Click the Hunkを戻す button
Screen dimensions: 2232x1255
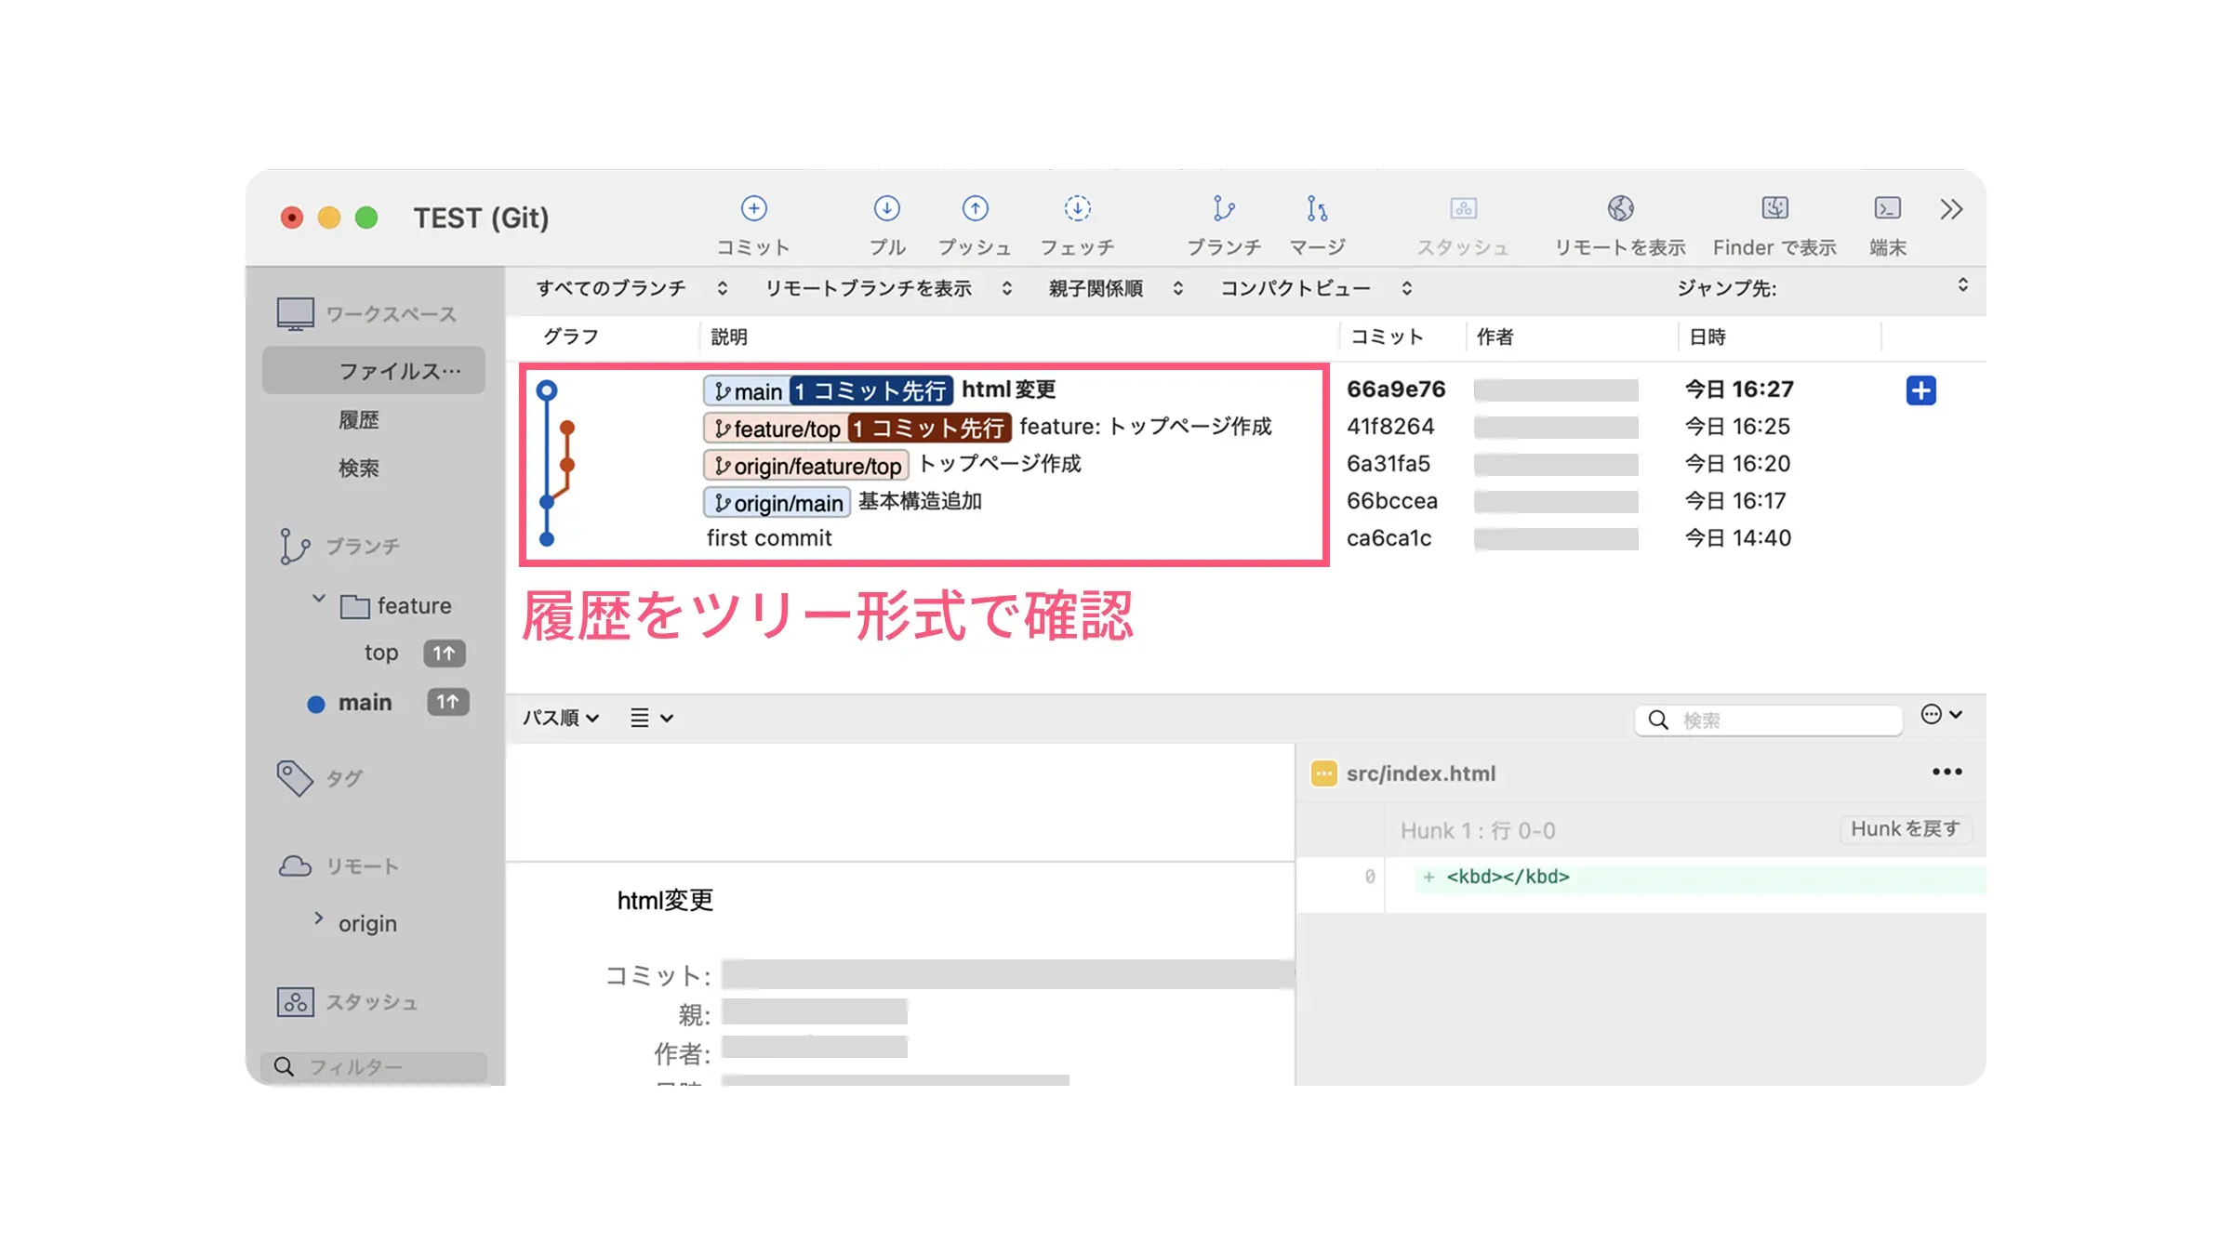coord(1906,829)
